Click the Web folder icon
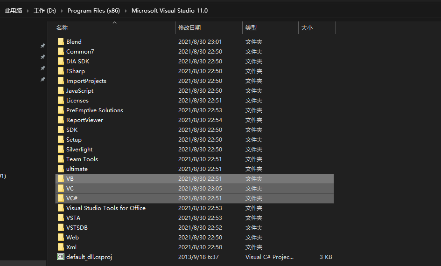The image size is (441, 266). [x=61, y=237]
